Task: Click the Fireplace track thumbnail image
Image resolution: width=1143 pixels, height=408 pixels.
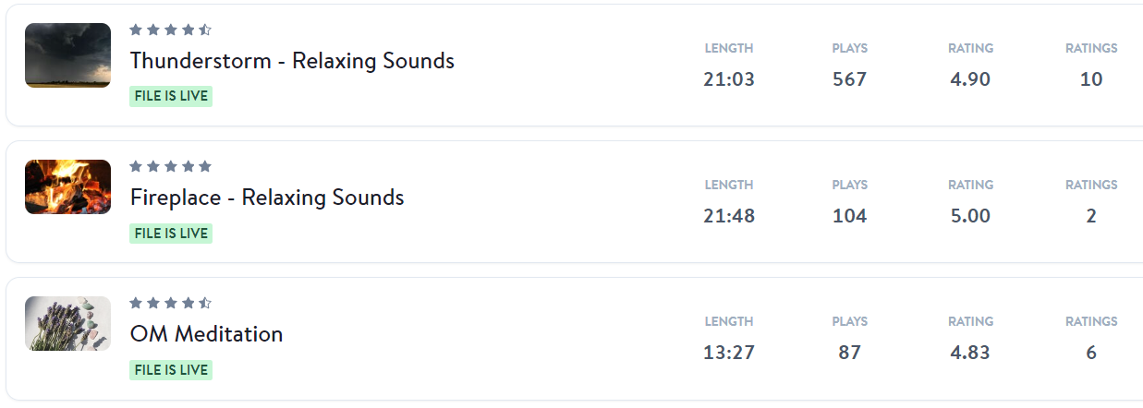Action: tap(67, 186)
